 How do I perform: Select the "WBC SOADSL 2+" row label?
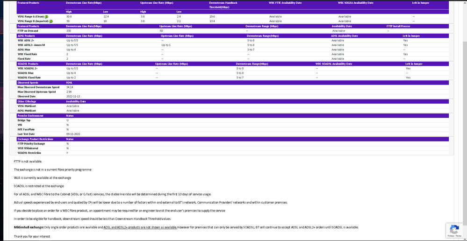(28, 69)
